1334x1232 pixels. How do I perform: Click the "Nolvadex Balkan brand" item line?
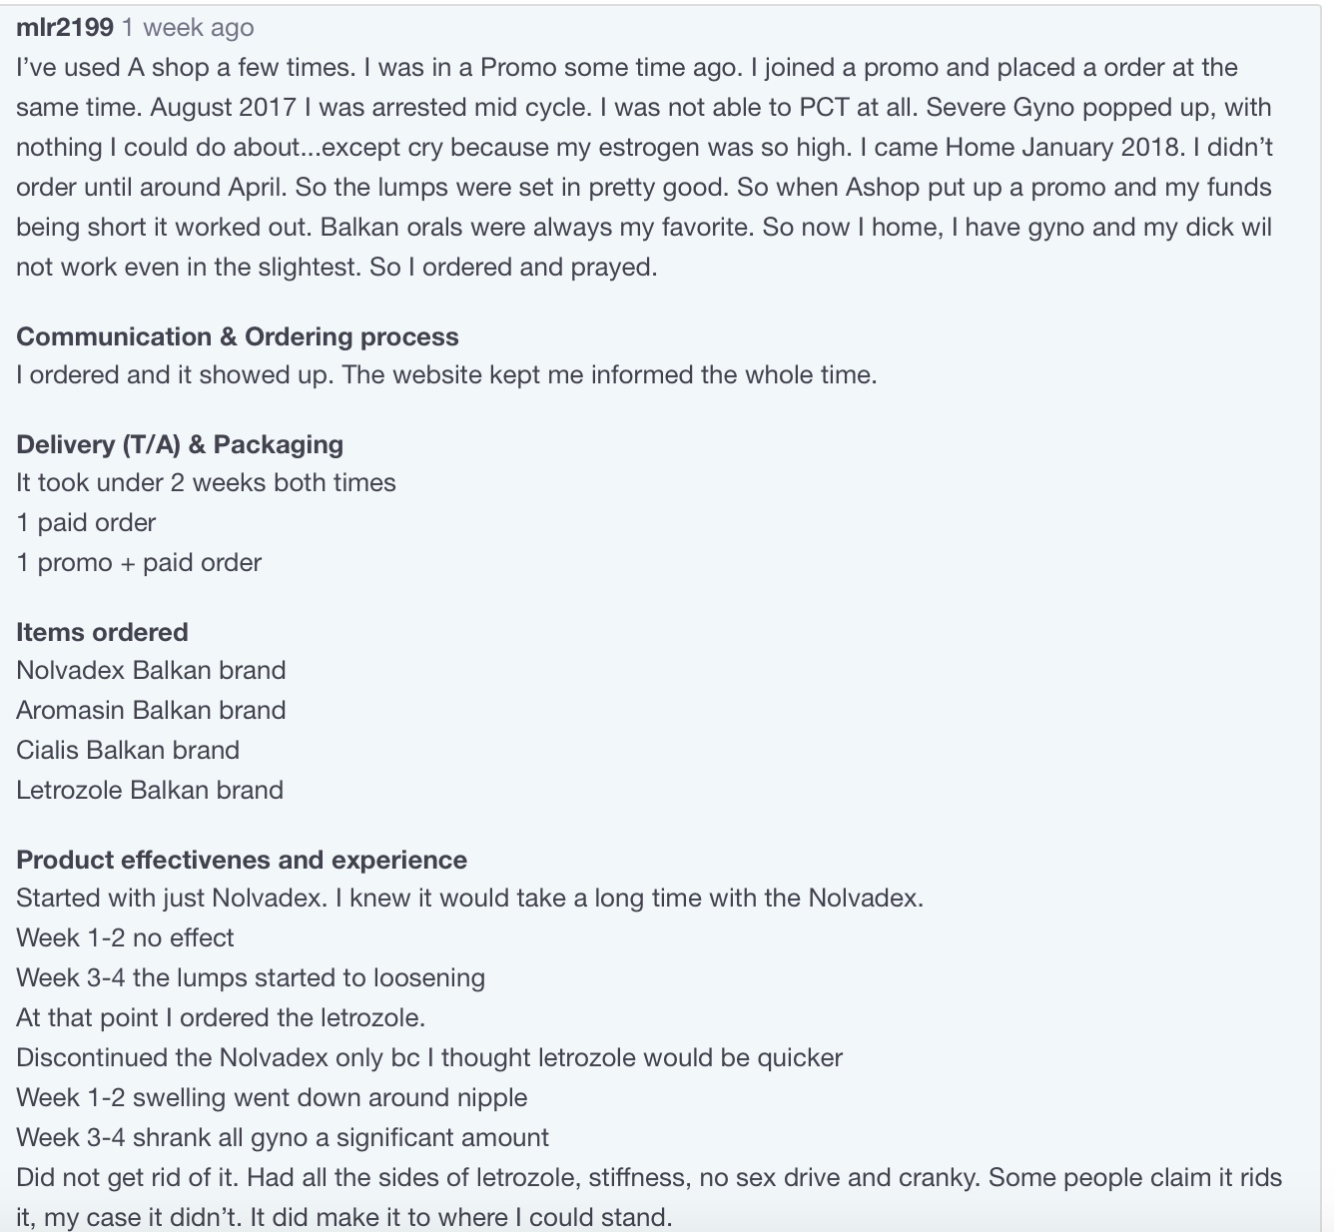(x=151, y=670)
